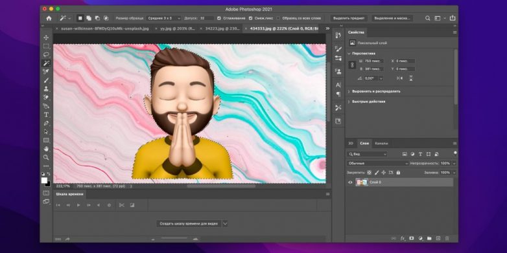
Task: Switch to the yy.jpg document tab
Action: [x=178, y=28]
